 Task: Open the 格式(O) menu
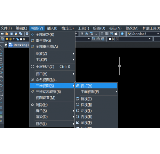[68, 28]
